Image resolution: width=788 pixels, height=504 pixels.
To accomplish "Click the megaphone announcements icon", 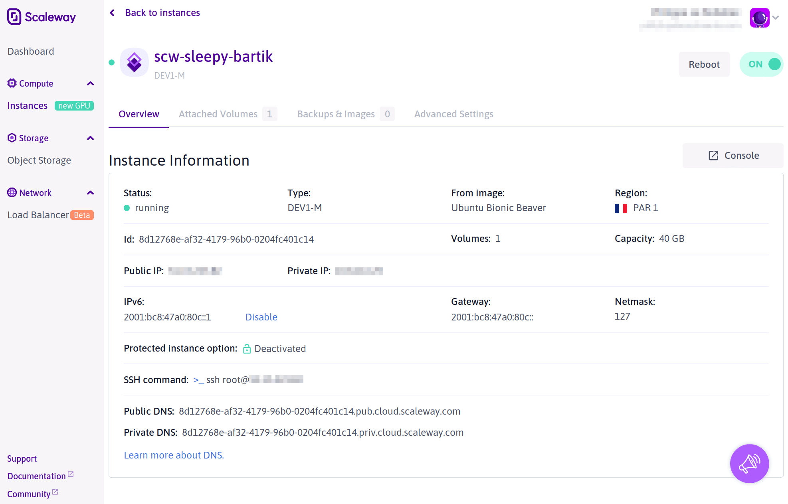I will click(749, 463).
